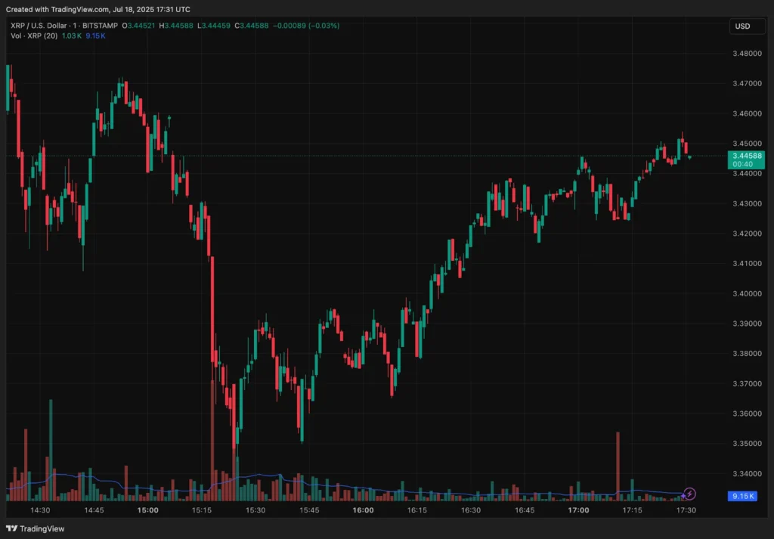
Task: Click the 14:30 time axis label
Action: pyautogui.click(x=40, y=510)
